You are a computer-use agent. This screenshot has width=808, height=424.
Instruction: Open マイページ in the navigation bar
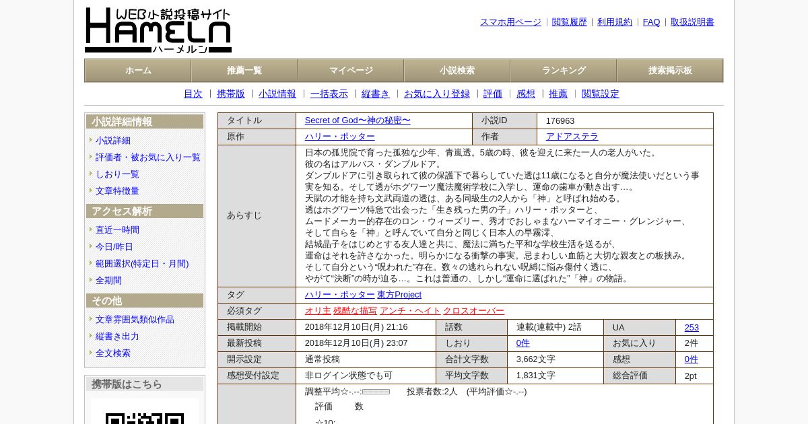[351, 71]
